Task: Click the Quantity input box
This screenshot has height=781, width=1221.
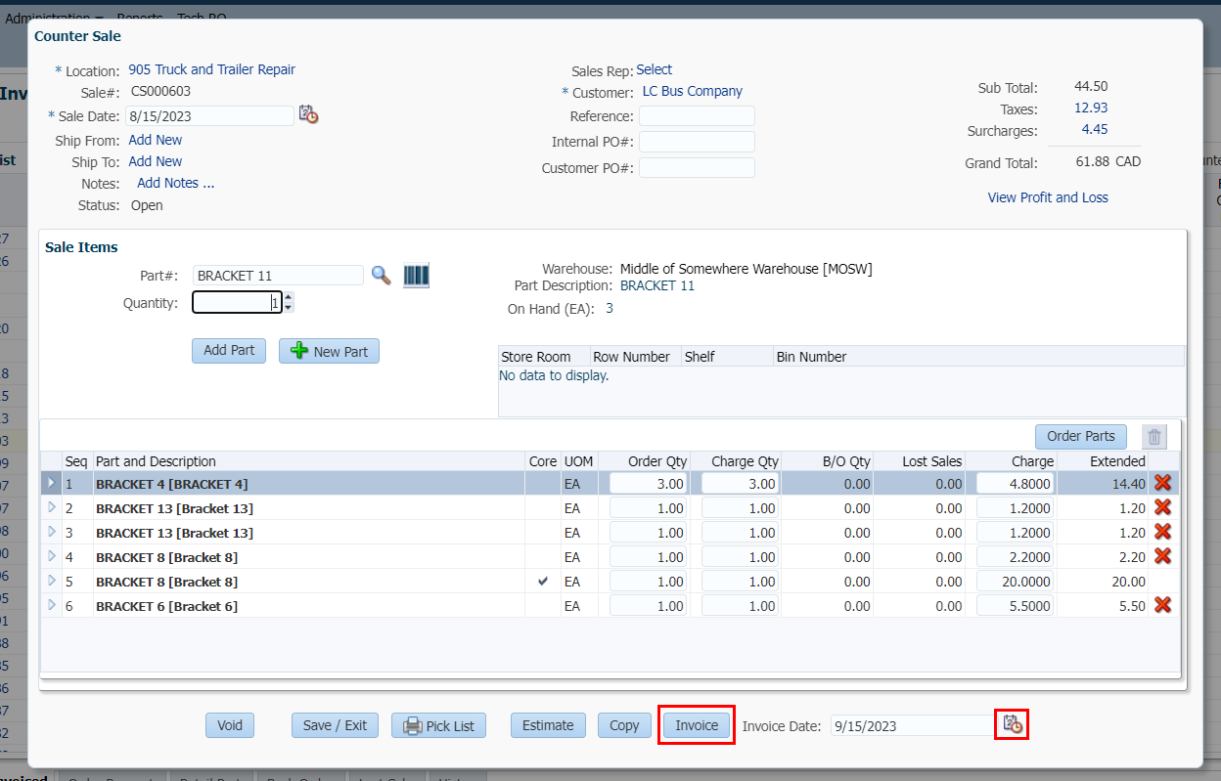Action: [x=238, y=303]
